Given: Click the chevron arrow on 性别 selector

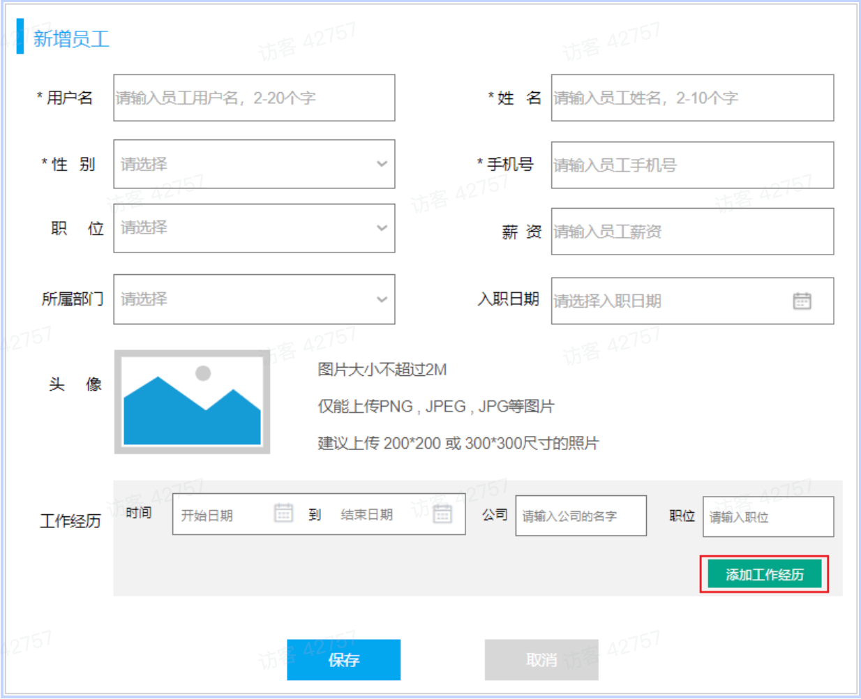Looking at the screenshot, I should pos(381,164).
